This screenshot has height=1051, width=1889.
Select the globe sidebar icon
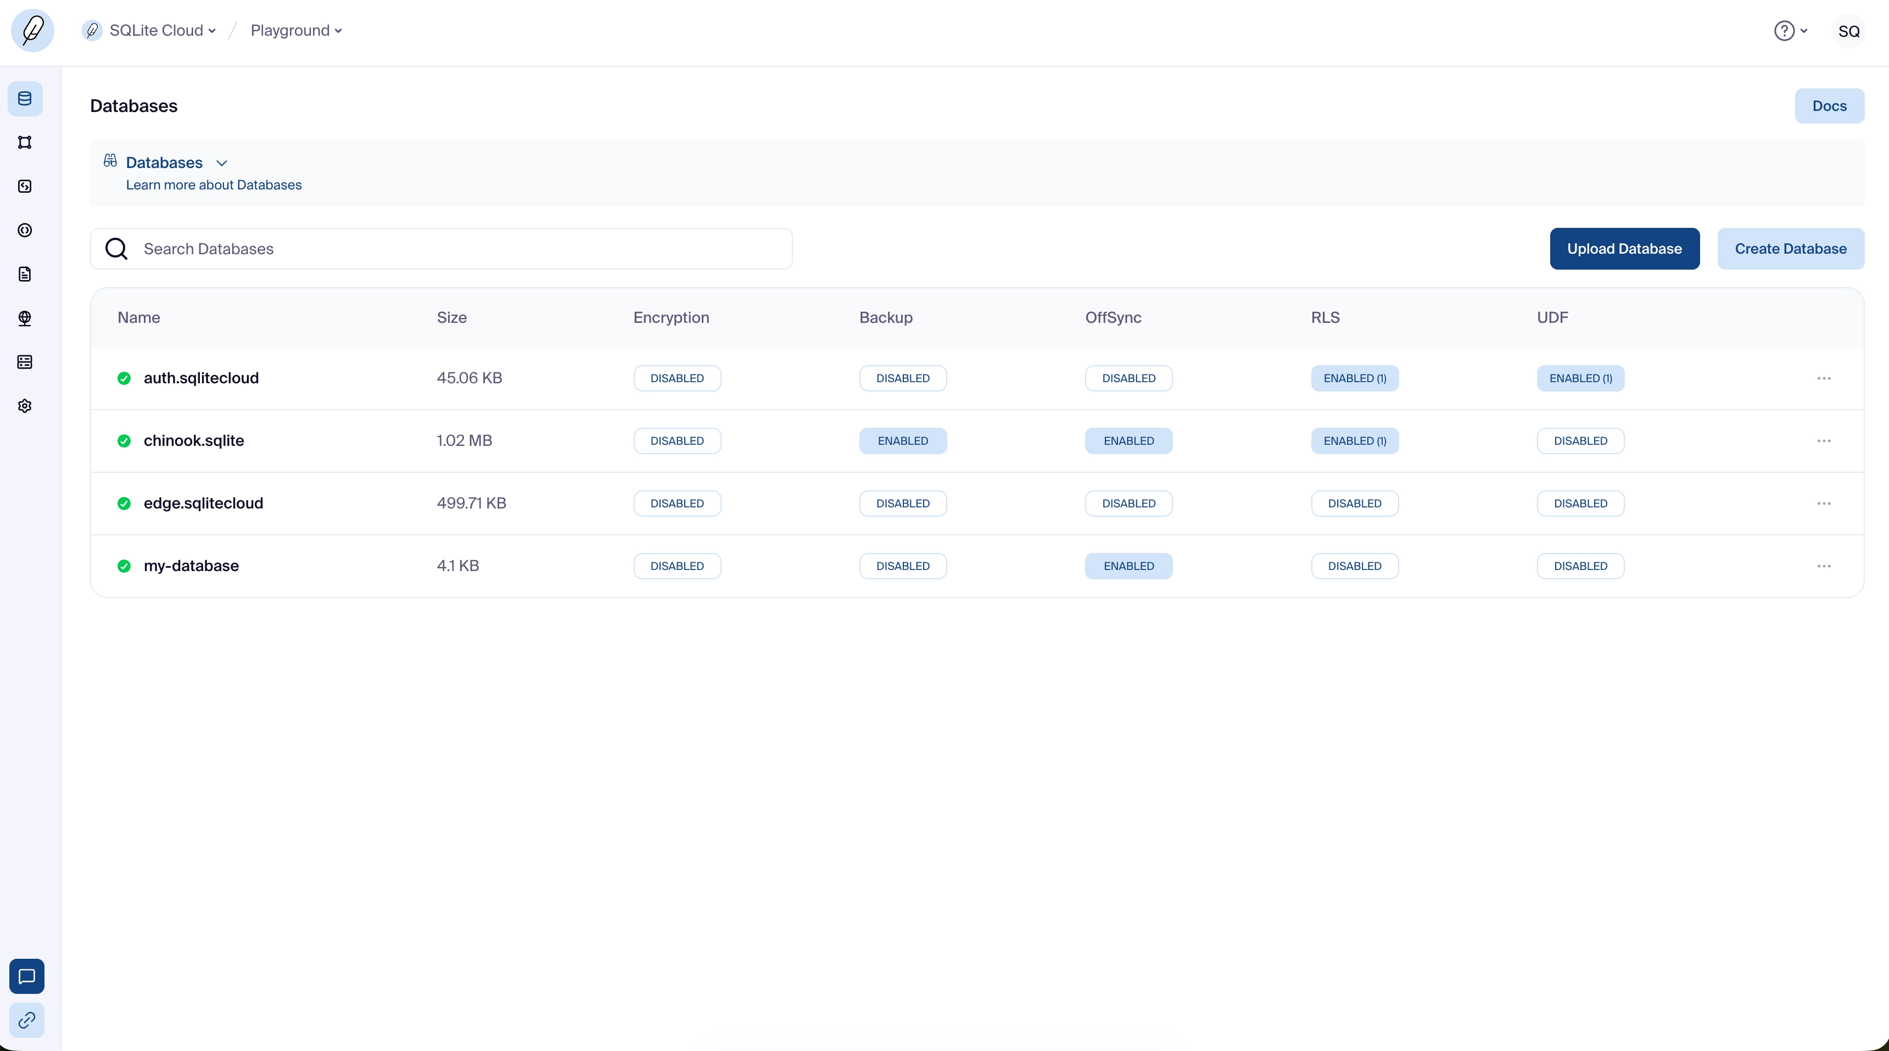[25, 318]
